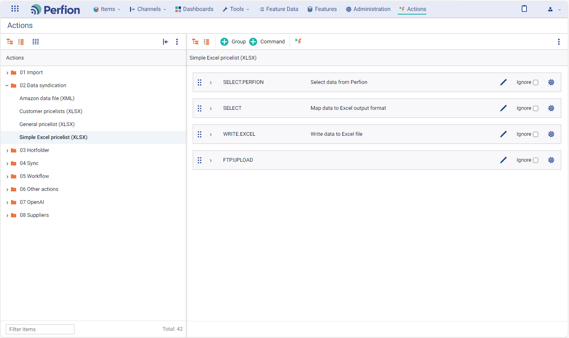The width and height of the screenshot is (569, 338).
Task: Select General pricelist (XLSX)
Action: [x=47, y=124]
